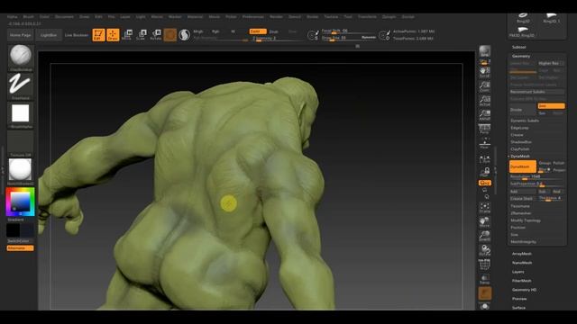
Task: Click the AAHalf icon
Action: pyautogui.click(x=485, y=114)
